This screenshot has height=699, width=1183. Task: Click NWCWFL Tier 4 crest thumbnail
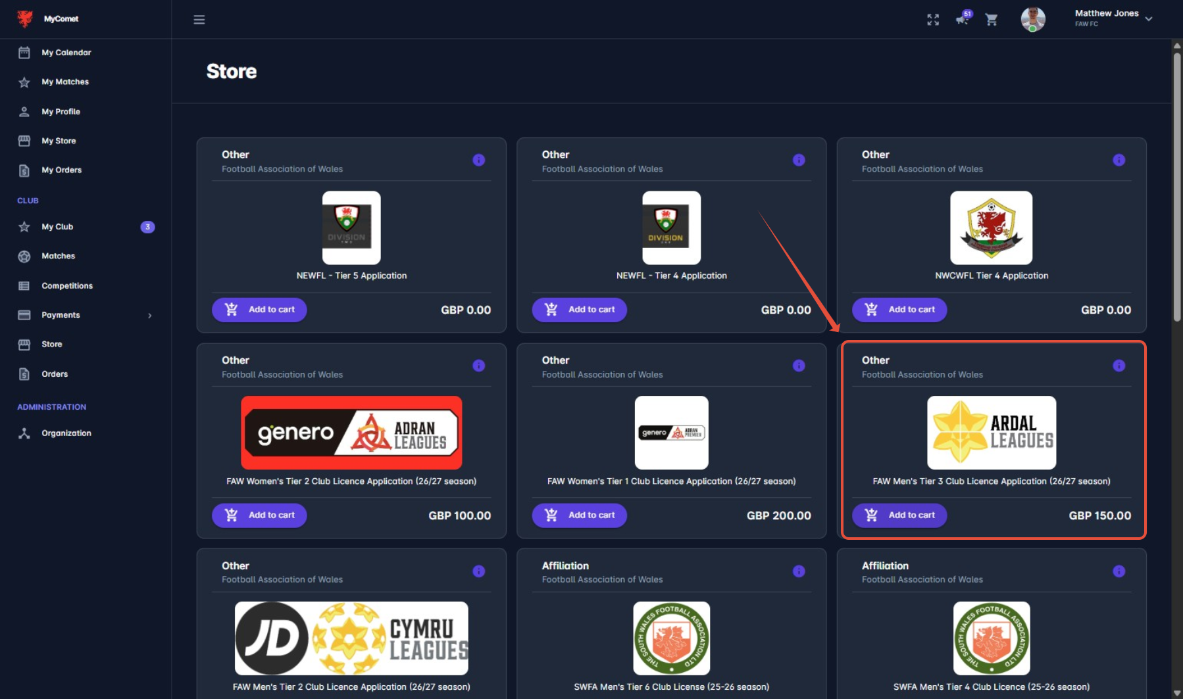pos(992,228)
